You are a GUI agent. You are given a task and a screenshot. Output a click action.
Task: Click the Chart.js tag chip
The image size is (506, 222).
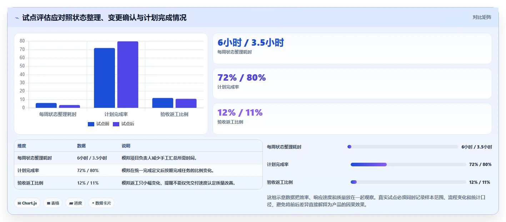(27, 203)
